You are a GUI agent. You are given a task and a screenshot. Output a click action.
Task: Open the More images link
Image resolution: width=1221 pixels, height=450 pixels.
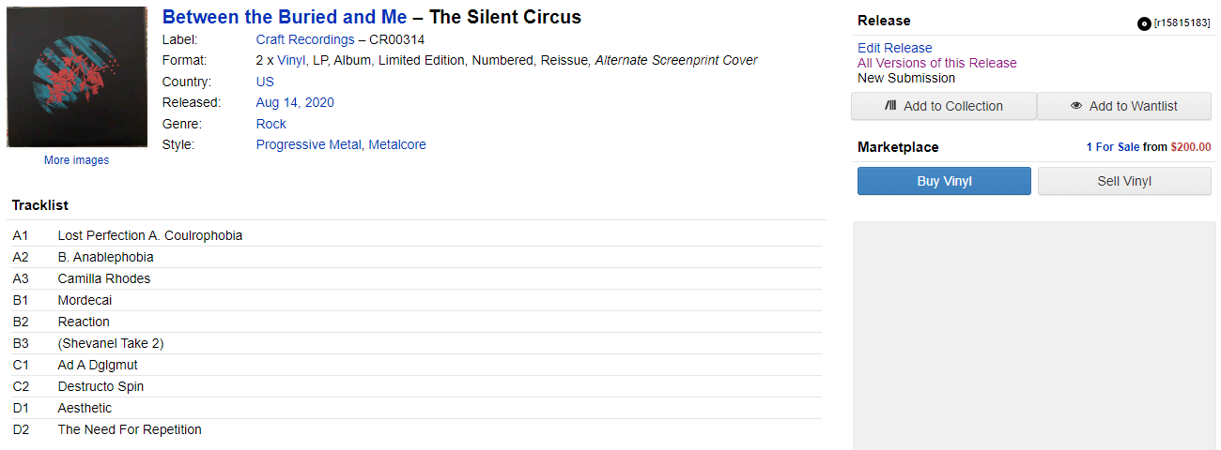pyautogui.click(x=76, y=160)
